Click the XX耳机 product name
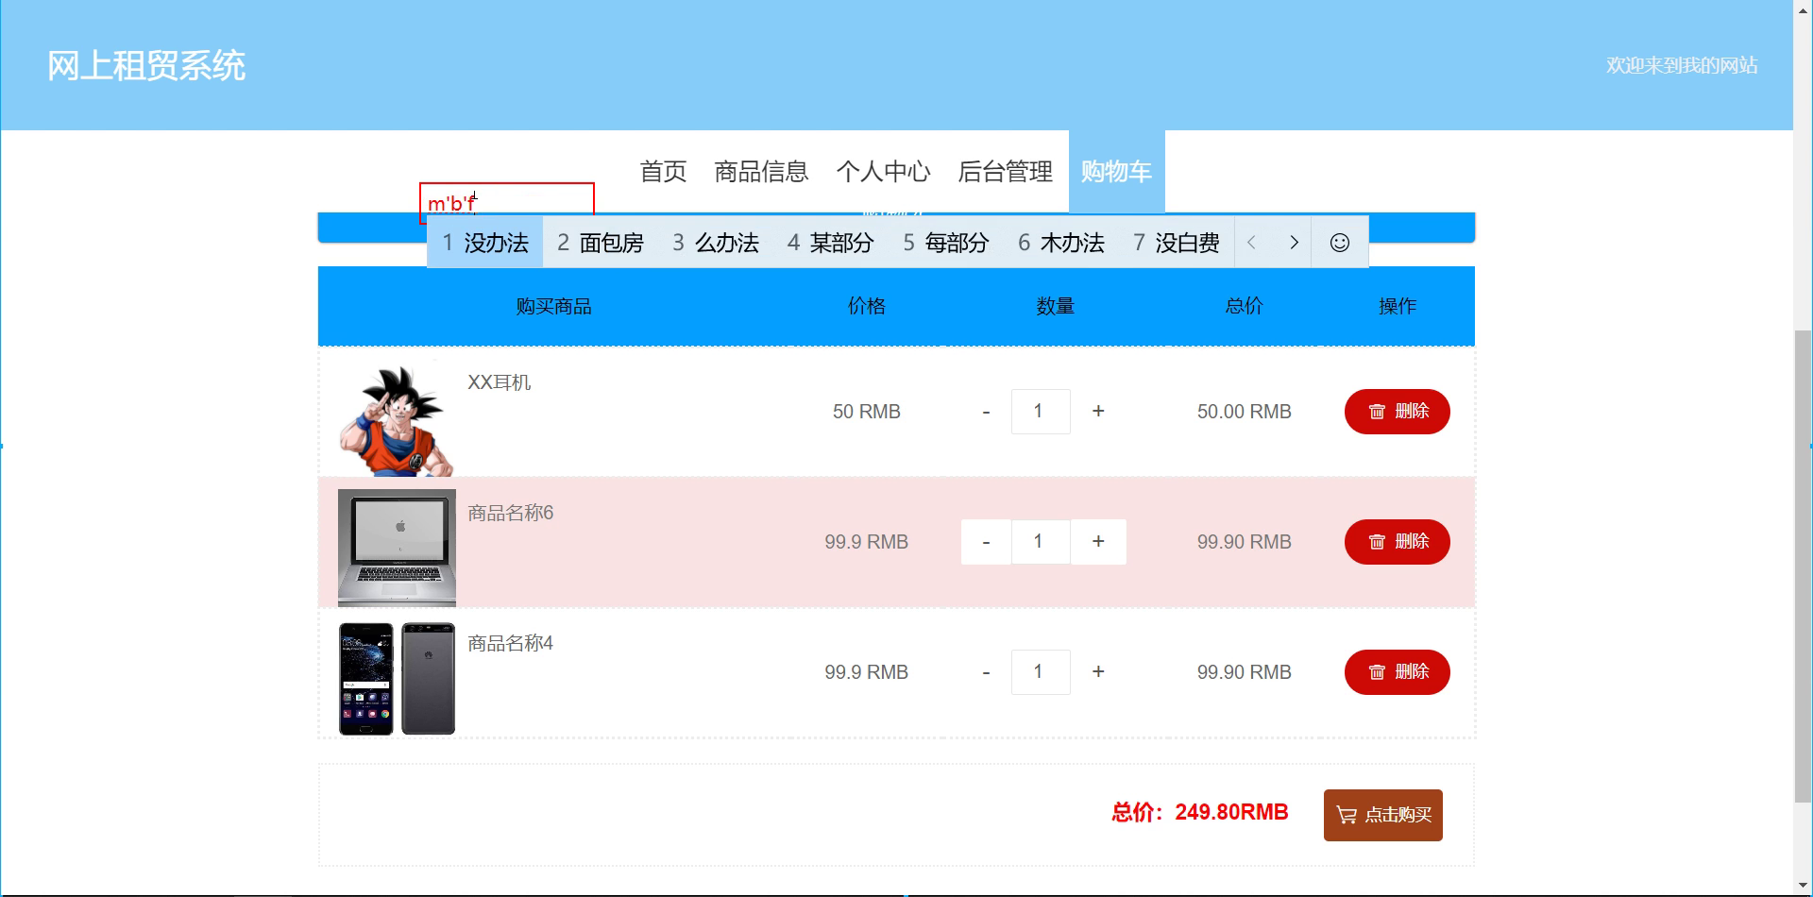The image size is (1813, 897). coord(500,382)
